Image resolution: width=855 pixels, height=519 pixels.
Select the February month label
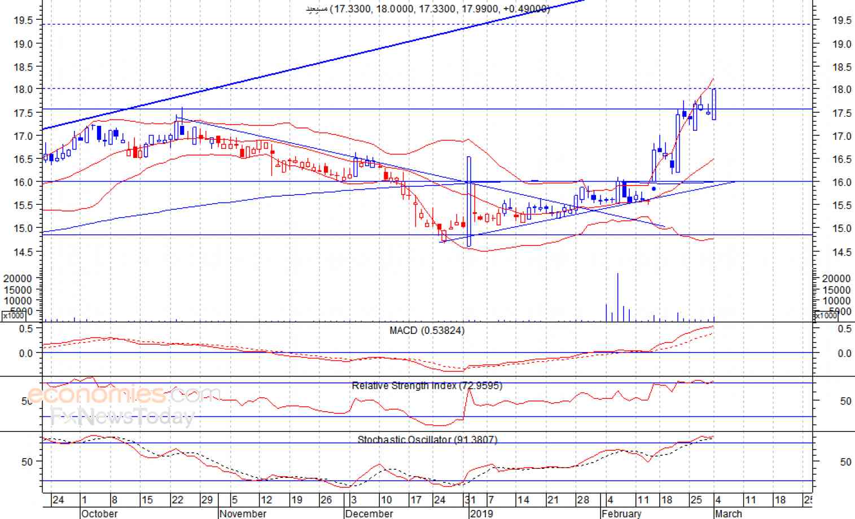[x=621, y=513]
